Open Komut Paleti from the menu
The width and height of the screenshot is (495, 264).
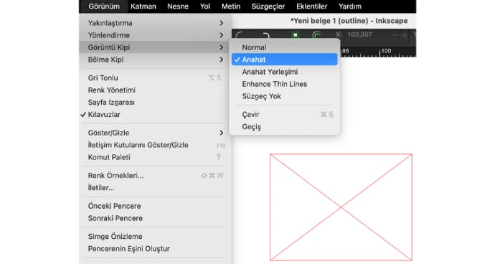156,157
